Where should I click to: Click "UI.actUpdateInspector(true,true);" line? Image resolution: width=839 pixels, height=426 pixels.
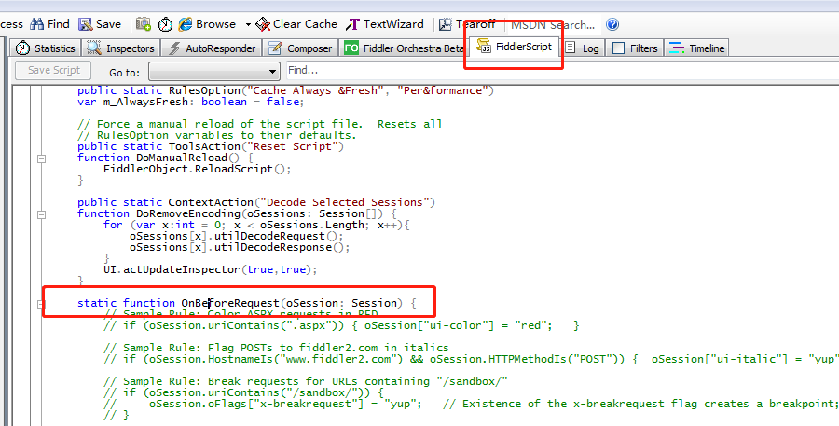(x=211, y=269)
